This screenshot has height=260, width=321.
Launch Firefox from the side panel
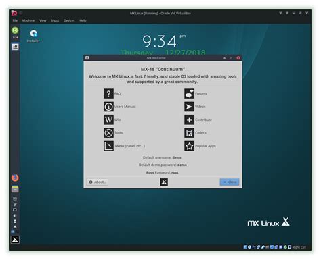pos(15,178)
